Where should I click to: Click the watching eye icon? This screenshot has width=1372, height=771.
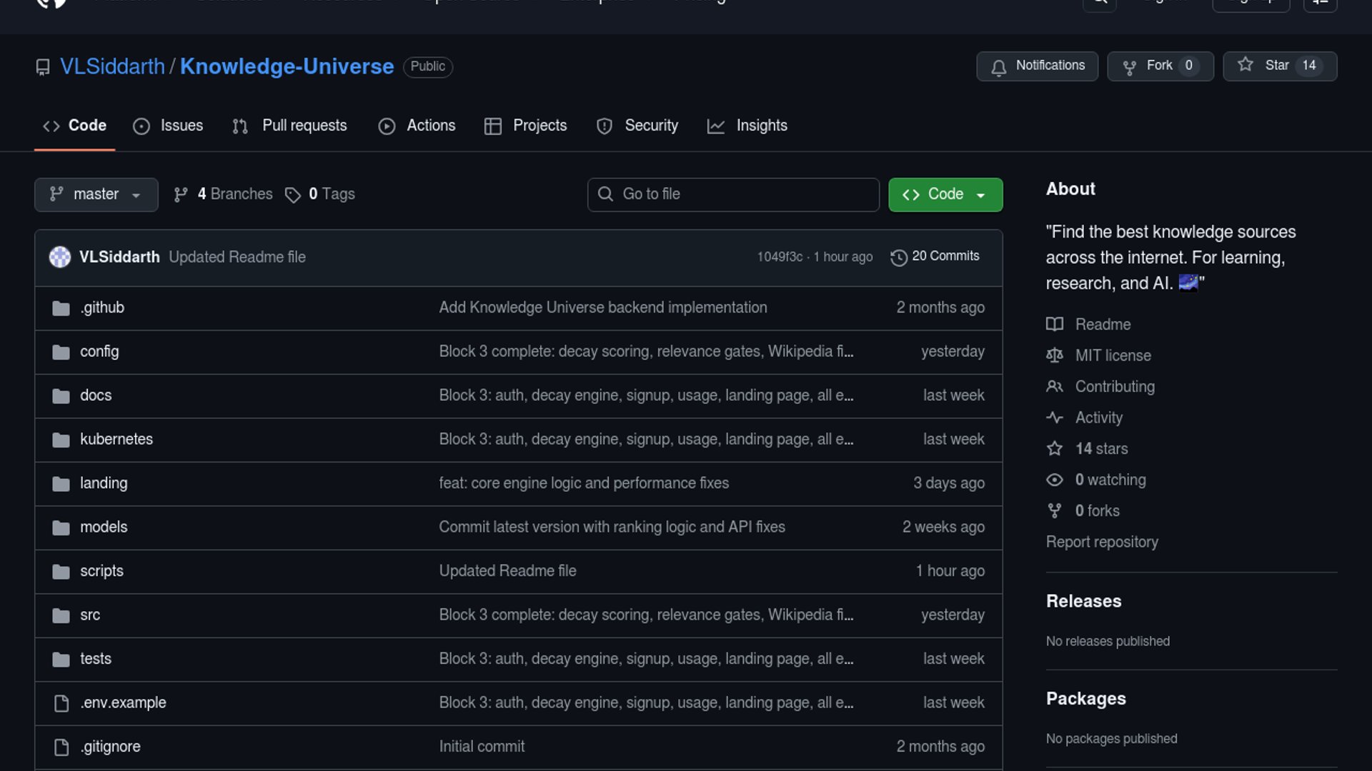point(1055,480)
